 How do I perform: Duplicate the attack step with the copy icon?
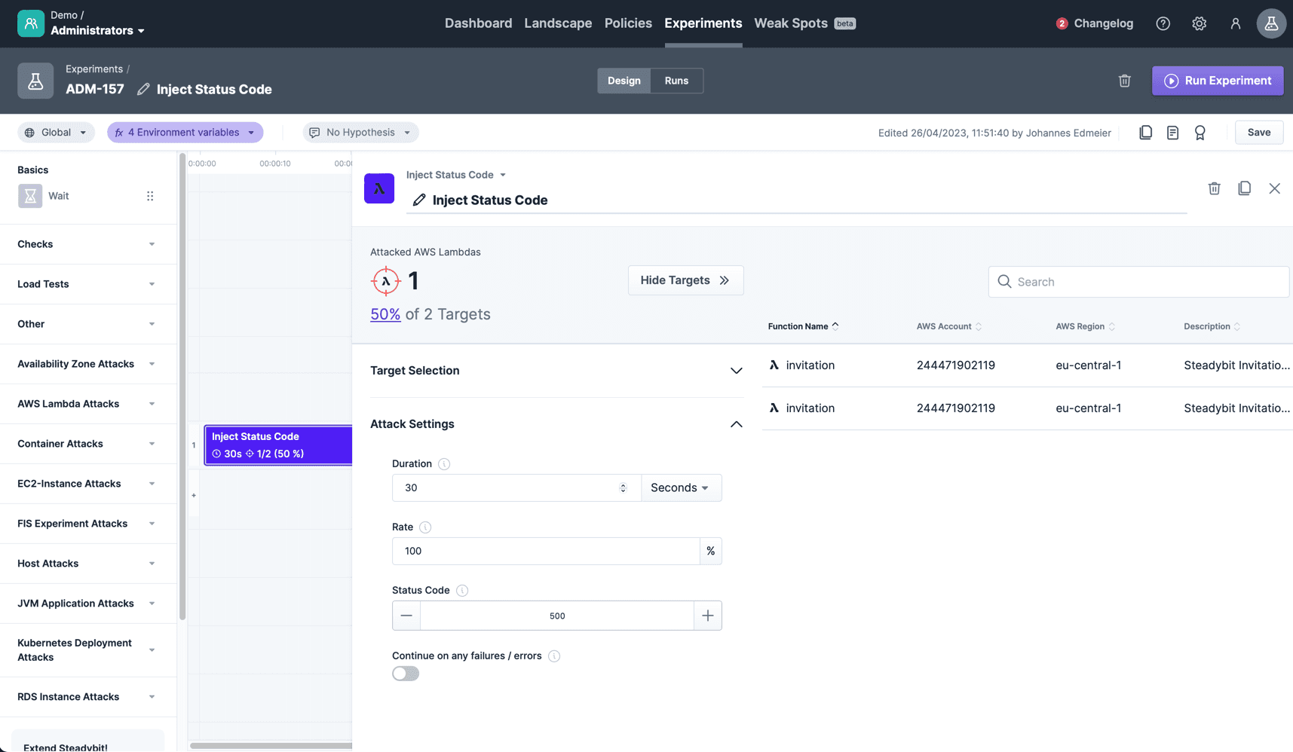[1245, 188]
